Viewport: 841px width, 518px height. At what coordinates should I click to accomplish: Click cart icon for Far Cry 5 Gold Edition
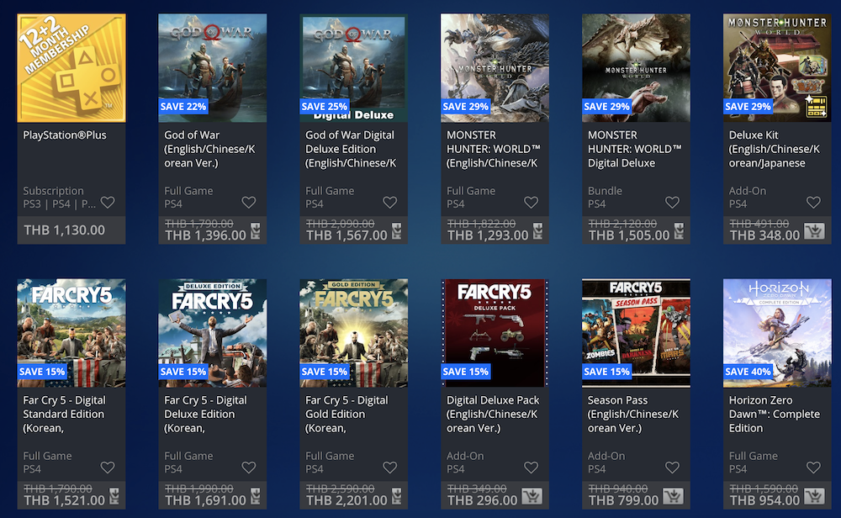[396, 497]
